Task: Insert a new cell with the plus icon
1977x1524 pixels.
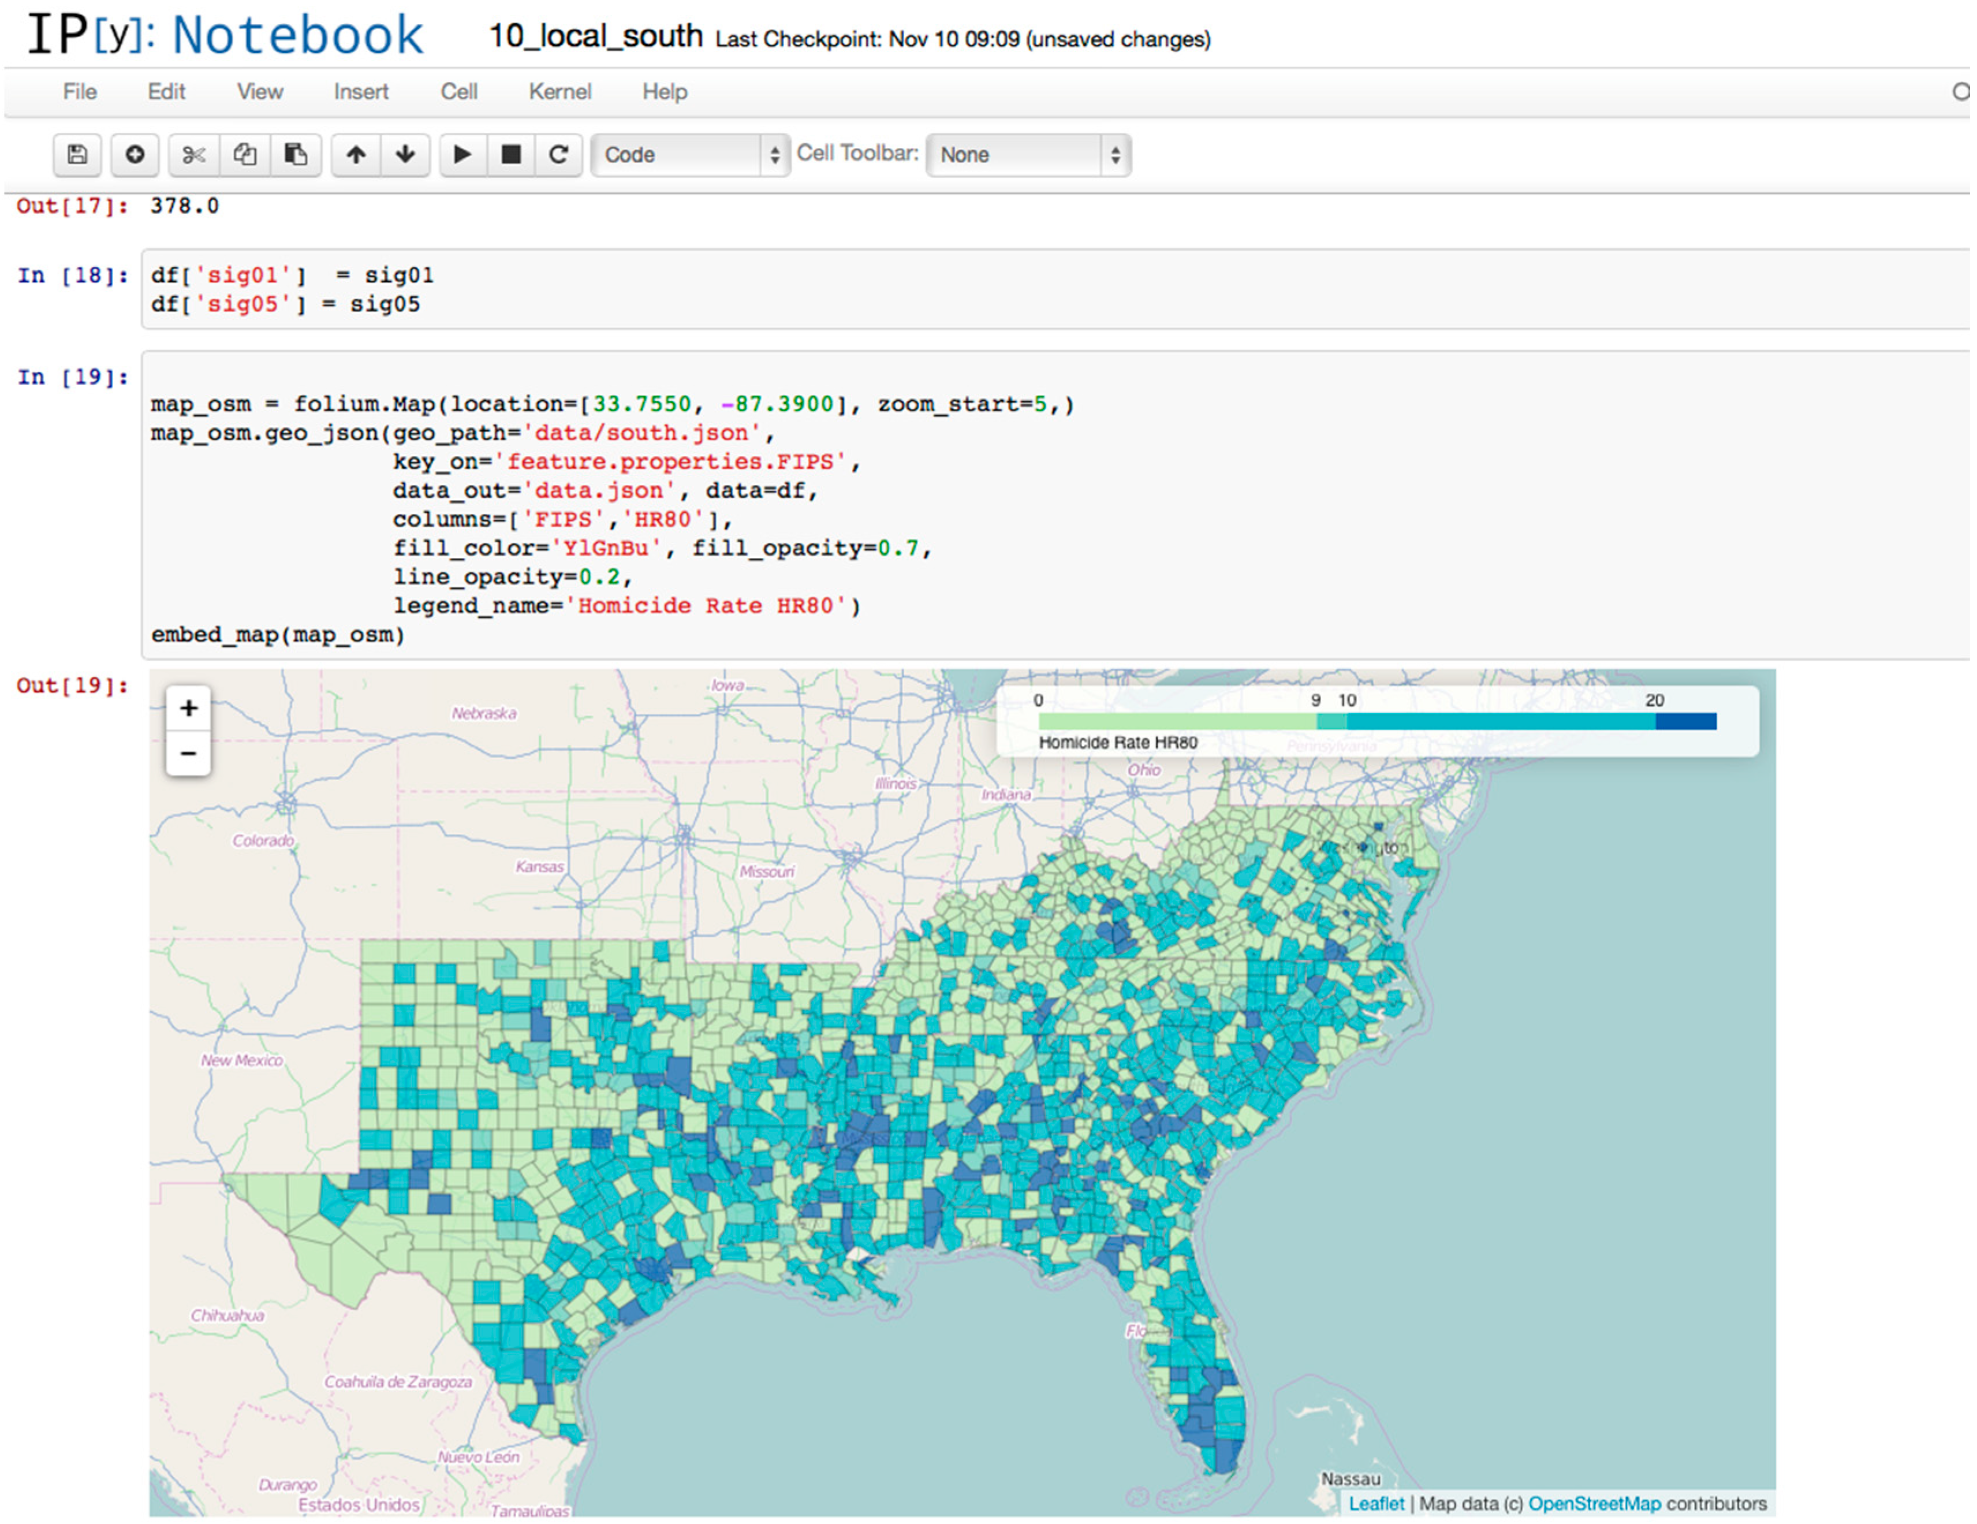Action: (x=135, y=155)
